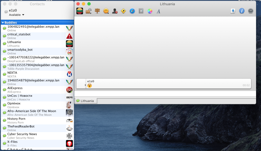Image resolution: width=261 pixels, height=151 pixels.
Task: Select the UnCos | Новости contact
Action: 37,98
